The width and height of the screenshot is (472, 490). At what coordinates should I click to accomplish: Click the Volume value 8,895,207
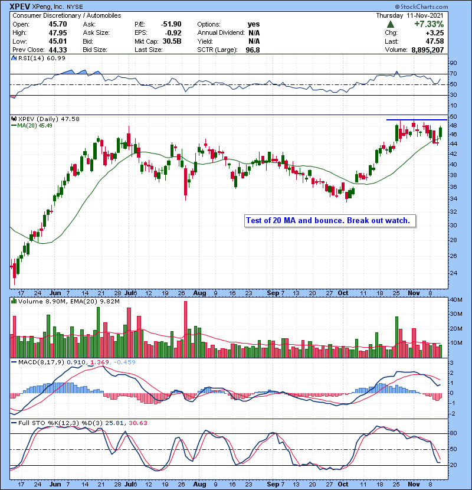[x=428, y=50]
